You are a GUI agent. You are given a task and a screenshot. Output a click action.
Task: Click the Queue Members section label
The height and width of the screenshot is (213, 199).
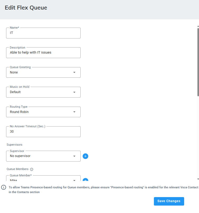tap(18, 169)
